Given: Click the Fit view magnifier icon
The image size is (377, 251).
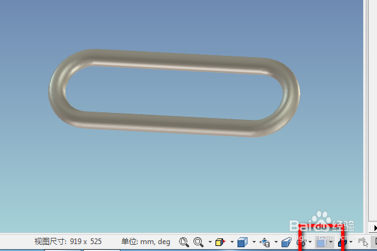Looking at the screenshot, I should pos(184,242).
